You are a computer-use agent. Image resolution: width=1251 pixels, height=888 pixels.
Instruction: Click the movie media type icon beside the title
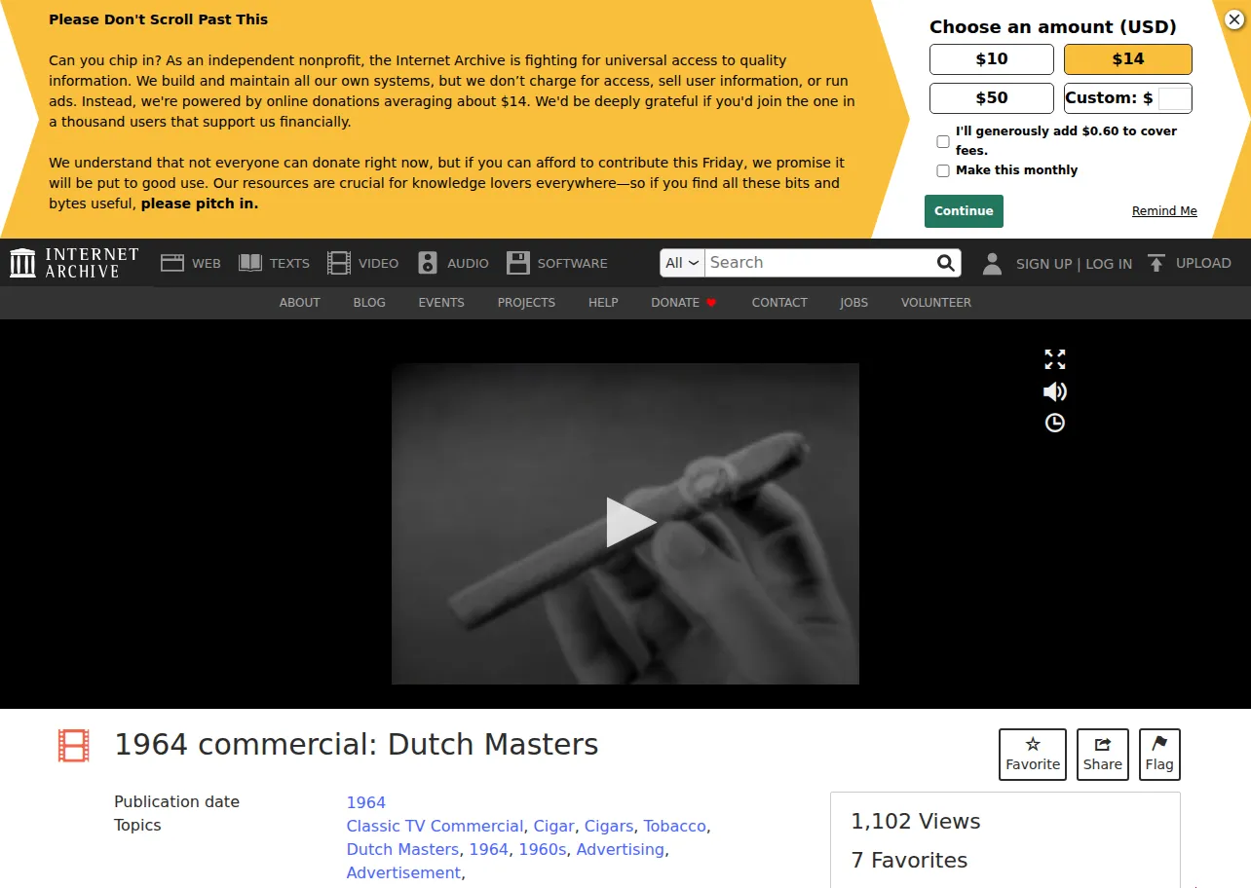(73, 746)
